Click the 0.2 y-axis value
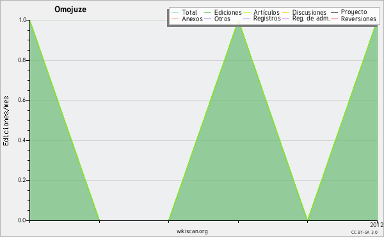384x237 pixels. (x=22, y=180)
